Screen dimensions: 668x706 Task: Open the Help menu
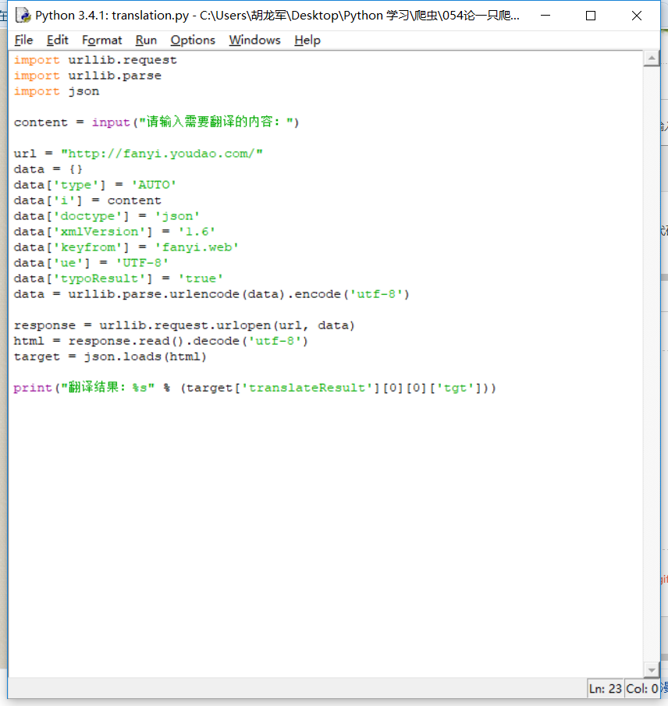coord(307,40)
